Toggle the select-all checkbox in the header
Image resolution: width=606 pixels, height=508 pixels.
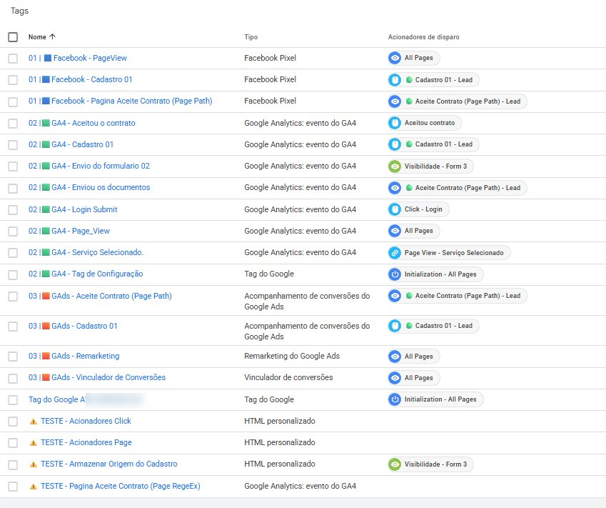point(13,37)
